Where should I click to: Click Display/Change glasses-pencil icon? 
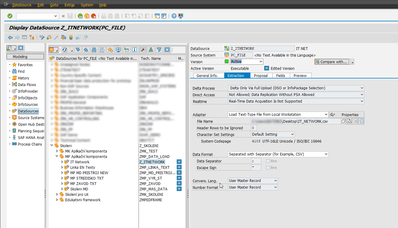click(x=42, y=38)
